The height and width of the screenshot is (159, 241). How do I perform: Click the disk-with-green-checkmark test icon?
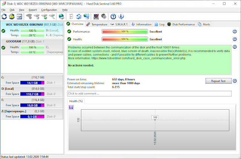coord(44,17)
